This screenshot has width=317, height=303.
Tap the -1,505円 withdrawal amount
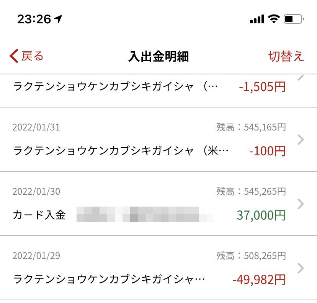pos(262,87)
